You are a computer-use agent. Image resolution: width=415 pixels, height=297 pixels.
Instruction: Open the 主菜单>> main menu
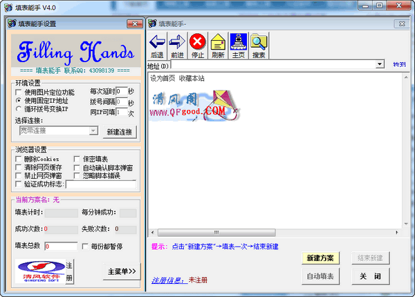point(121,270)
